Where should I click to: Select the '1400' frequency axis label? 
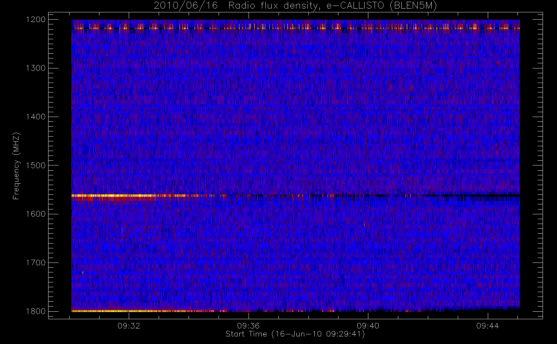36,117
